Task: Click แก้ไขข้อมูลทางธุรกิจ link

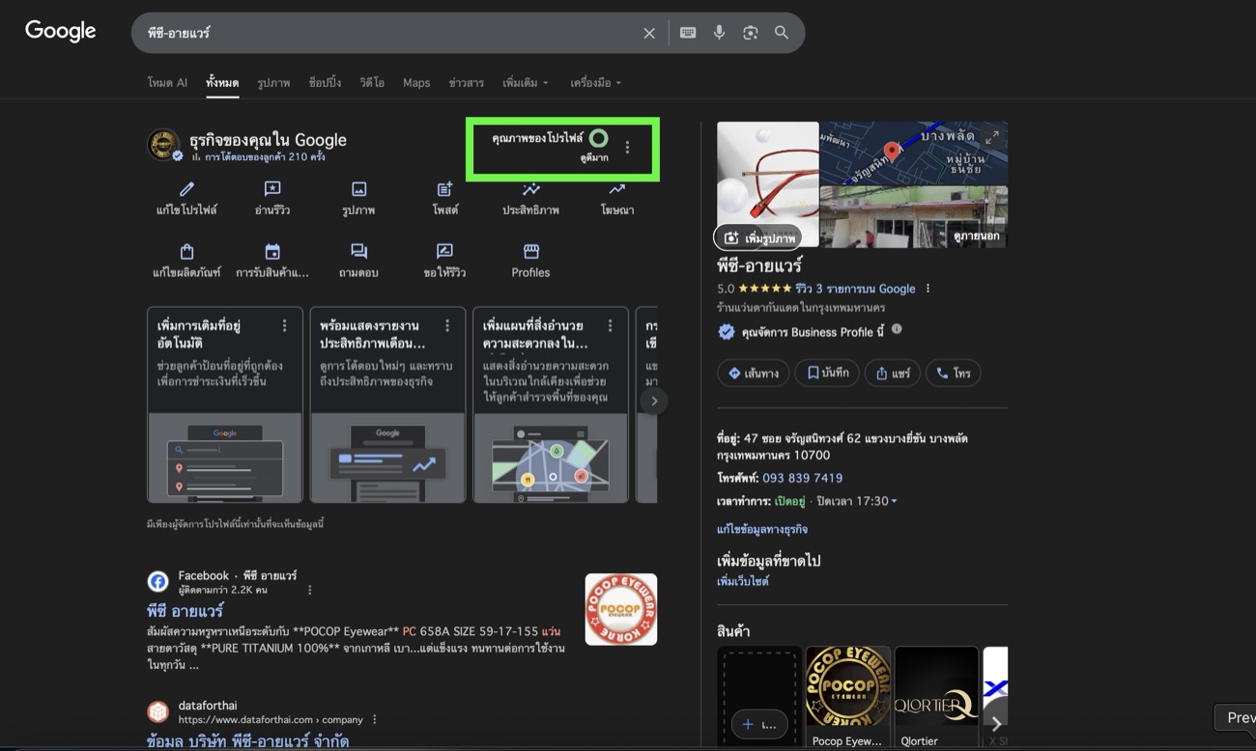Action: 762,529
